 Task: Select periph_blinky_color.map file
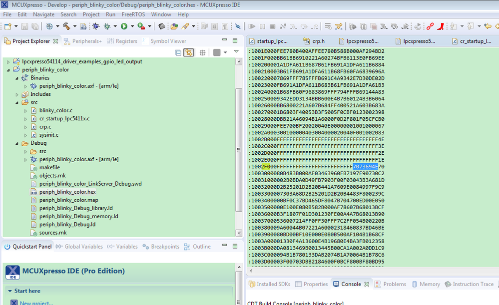pyautogui.click(x=68, y=200)
